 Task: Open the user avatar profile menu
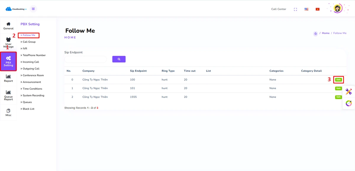(338, 9)
